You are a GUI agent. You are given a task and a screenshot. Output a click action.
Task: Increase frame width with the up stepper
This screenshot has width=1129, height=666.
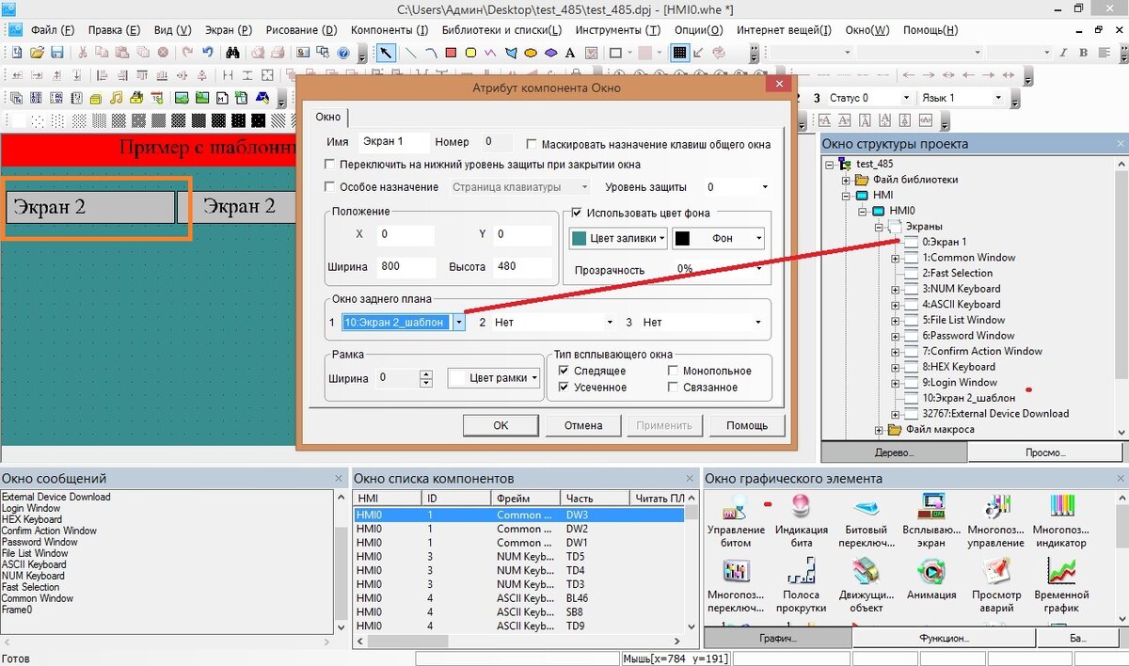click(x=426, y=373)
